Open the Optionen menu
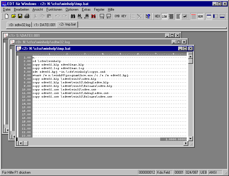 click(x=72, y=9)
